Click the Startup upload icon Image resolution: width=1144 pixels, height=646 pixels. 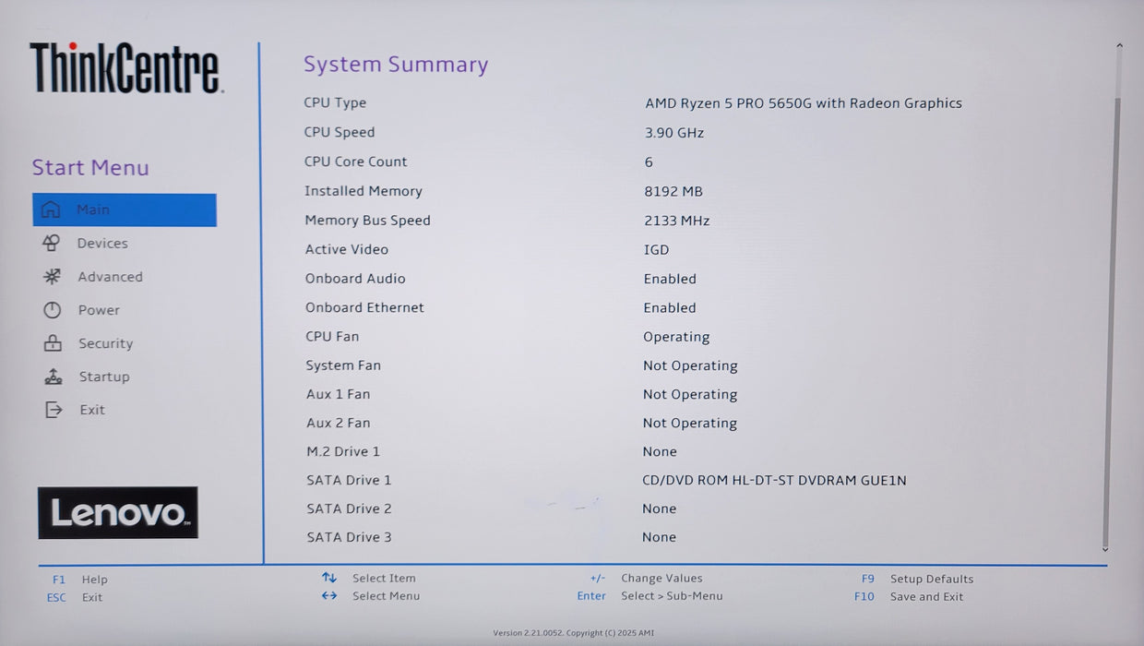click(x=54, y=377)
